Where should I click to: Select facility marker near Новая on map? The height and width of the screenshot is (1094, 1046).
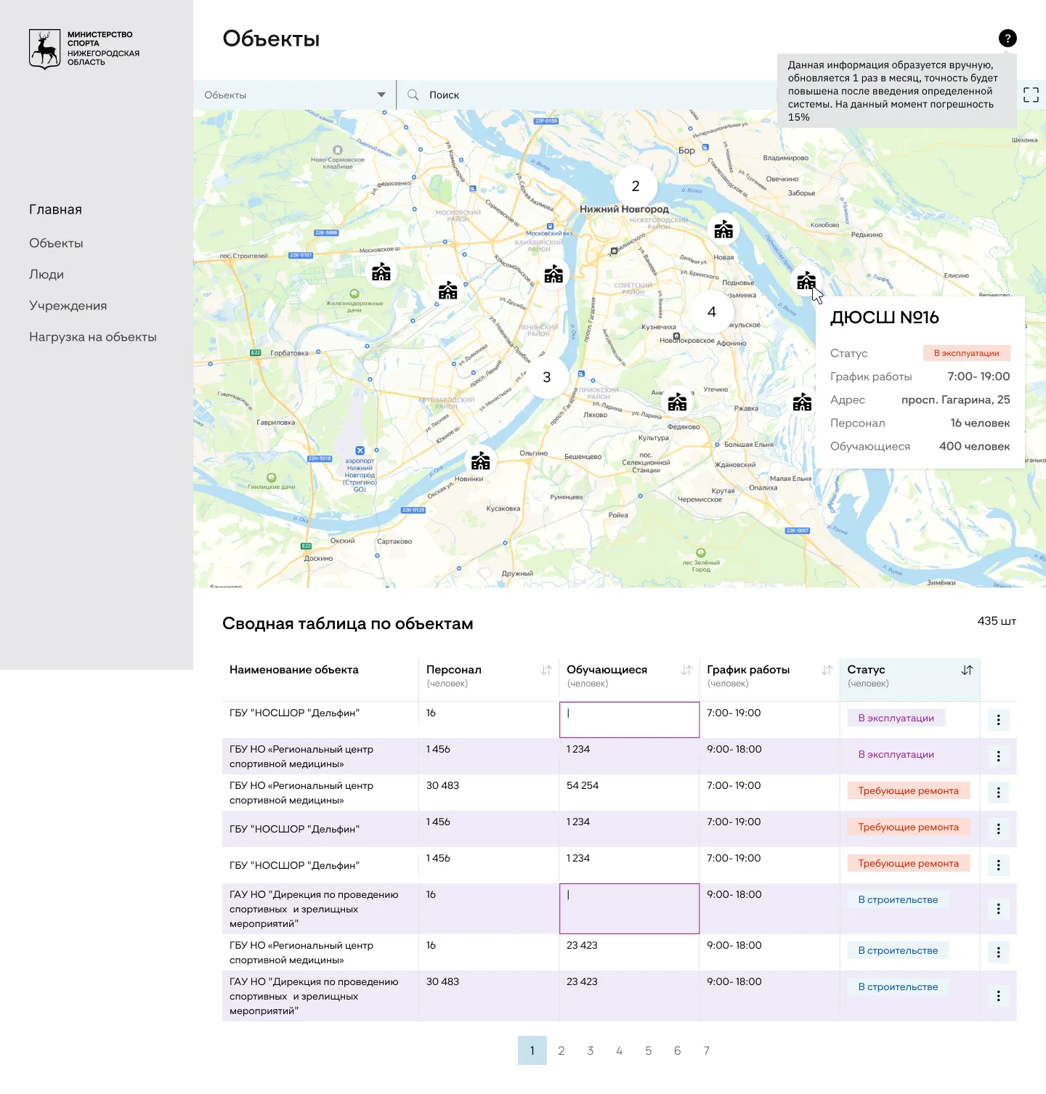[723, 230]
